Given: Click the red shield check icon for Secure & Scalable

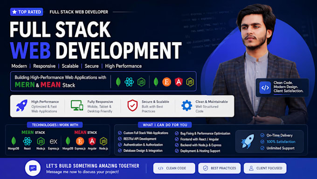Looking at the screenshot, I should [132, 106].
